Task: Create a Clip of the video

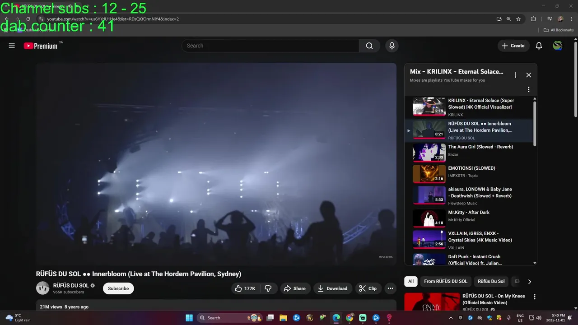Action: (368, 288)
